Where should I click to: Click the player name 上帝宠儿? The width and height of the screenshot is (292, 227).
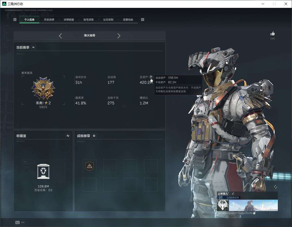coord(223,194)
